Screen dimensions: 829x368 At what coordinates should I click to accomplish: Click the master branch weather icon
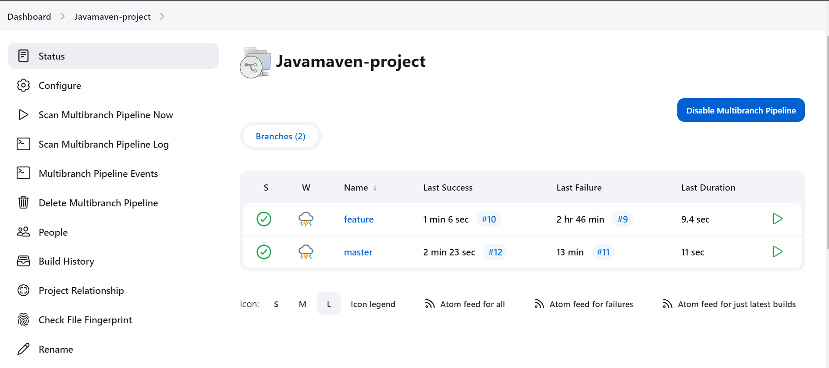pos(306,252)
